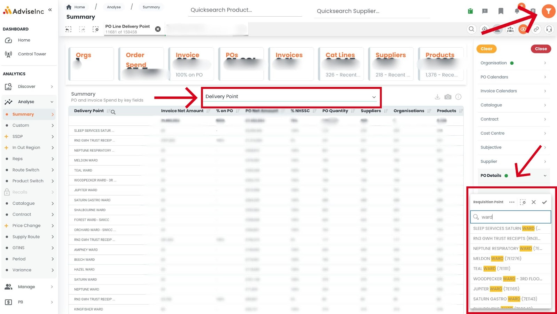Click the smart-search target icon
The image size is (557, 314).
click(x=484, y=29)
